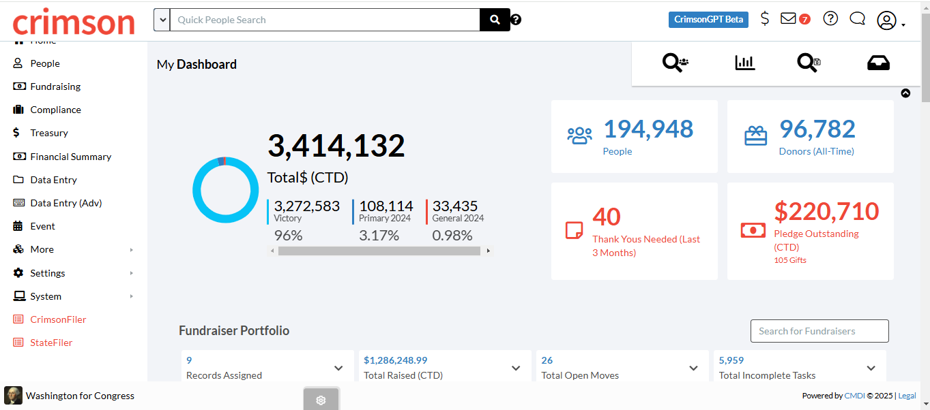The width and height of the screenshot is (930, 410).
Task: Click the Event calendar icon
Action: click(18, 226)
